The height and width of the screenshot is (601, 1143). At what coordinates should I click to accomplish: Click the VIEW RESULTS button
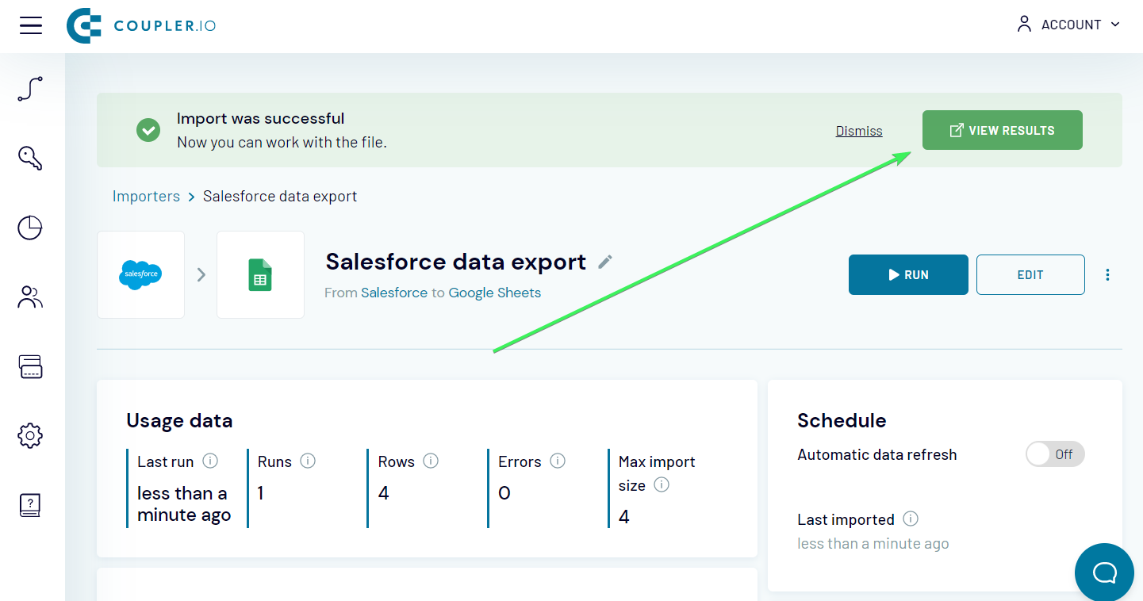pyautogui.click(x=1002, y=130)
